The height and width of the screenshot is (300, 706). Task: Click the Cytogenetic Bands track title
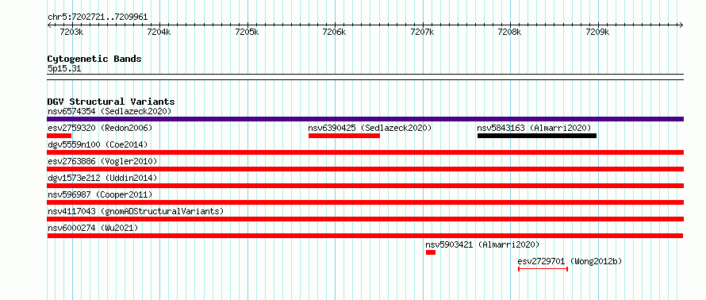pyautogui.click(x=94, y=59)
